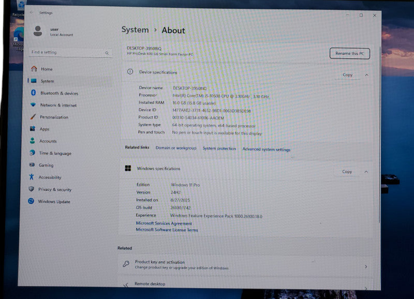
Task: Click the Time & language globe icon
Action: [32, 153]
